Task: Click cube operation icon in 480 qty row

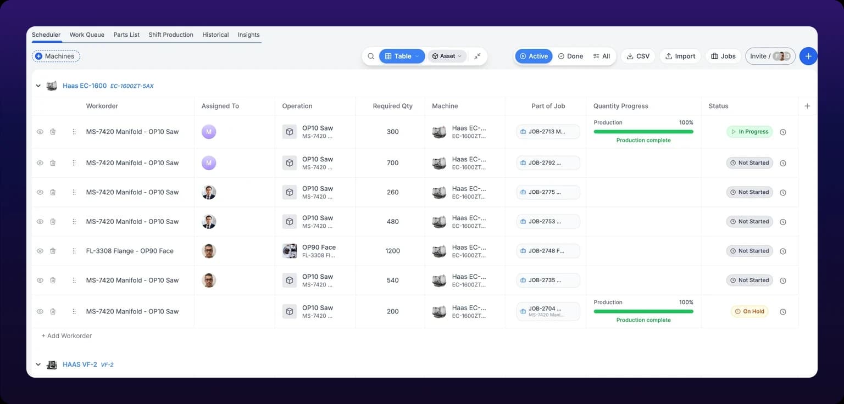Action: tap(290, 222)
